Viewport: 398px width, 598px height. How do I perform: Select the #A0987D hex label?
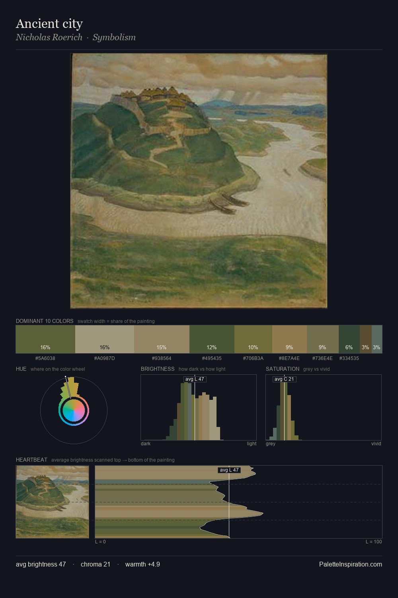point(105,358)
